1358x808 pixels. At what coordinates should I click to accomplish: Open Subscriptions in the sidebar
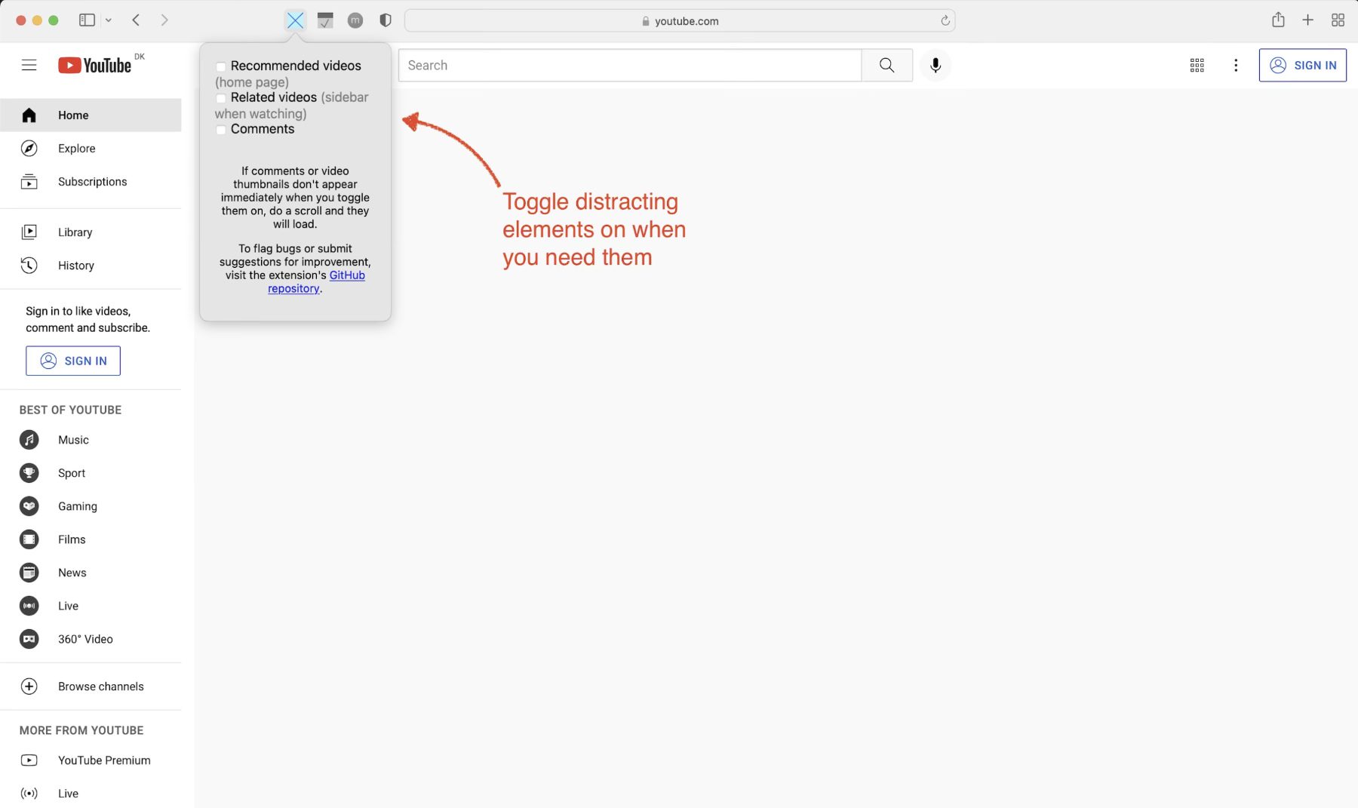[92, 182]
